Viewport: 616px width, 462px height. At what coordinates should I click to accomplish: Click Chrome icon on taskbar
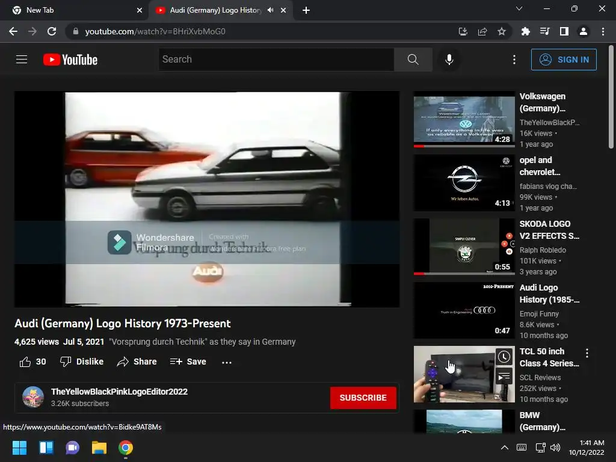126,448
